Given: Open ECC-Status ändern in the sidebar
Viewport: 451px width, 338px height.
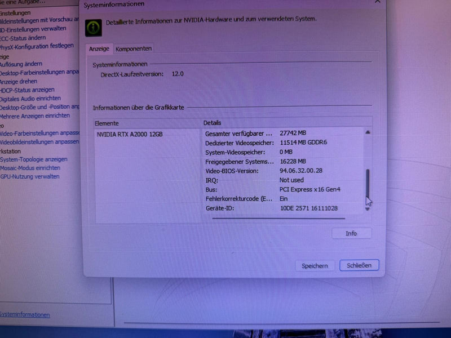Looking at the screenshot, I should coord(23,38).
